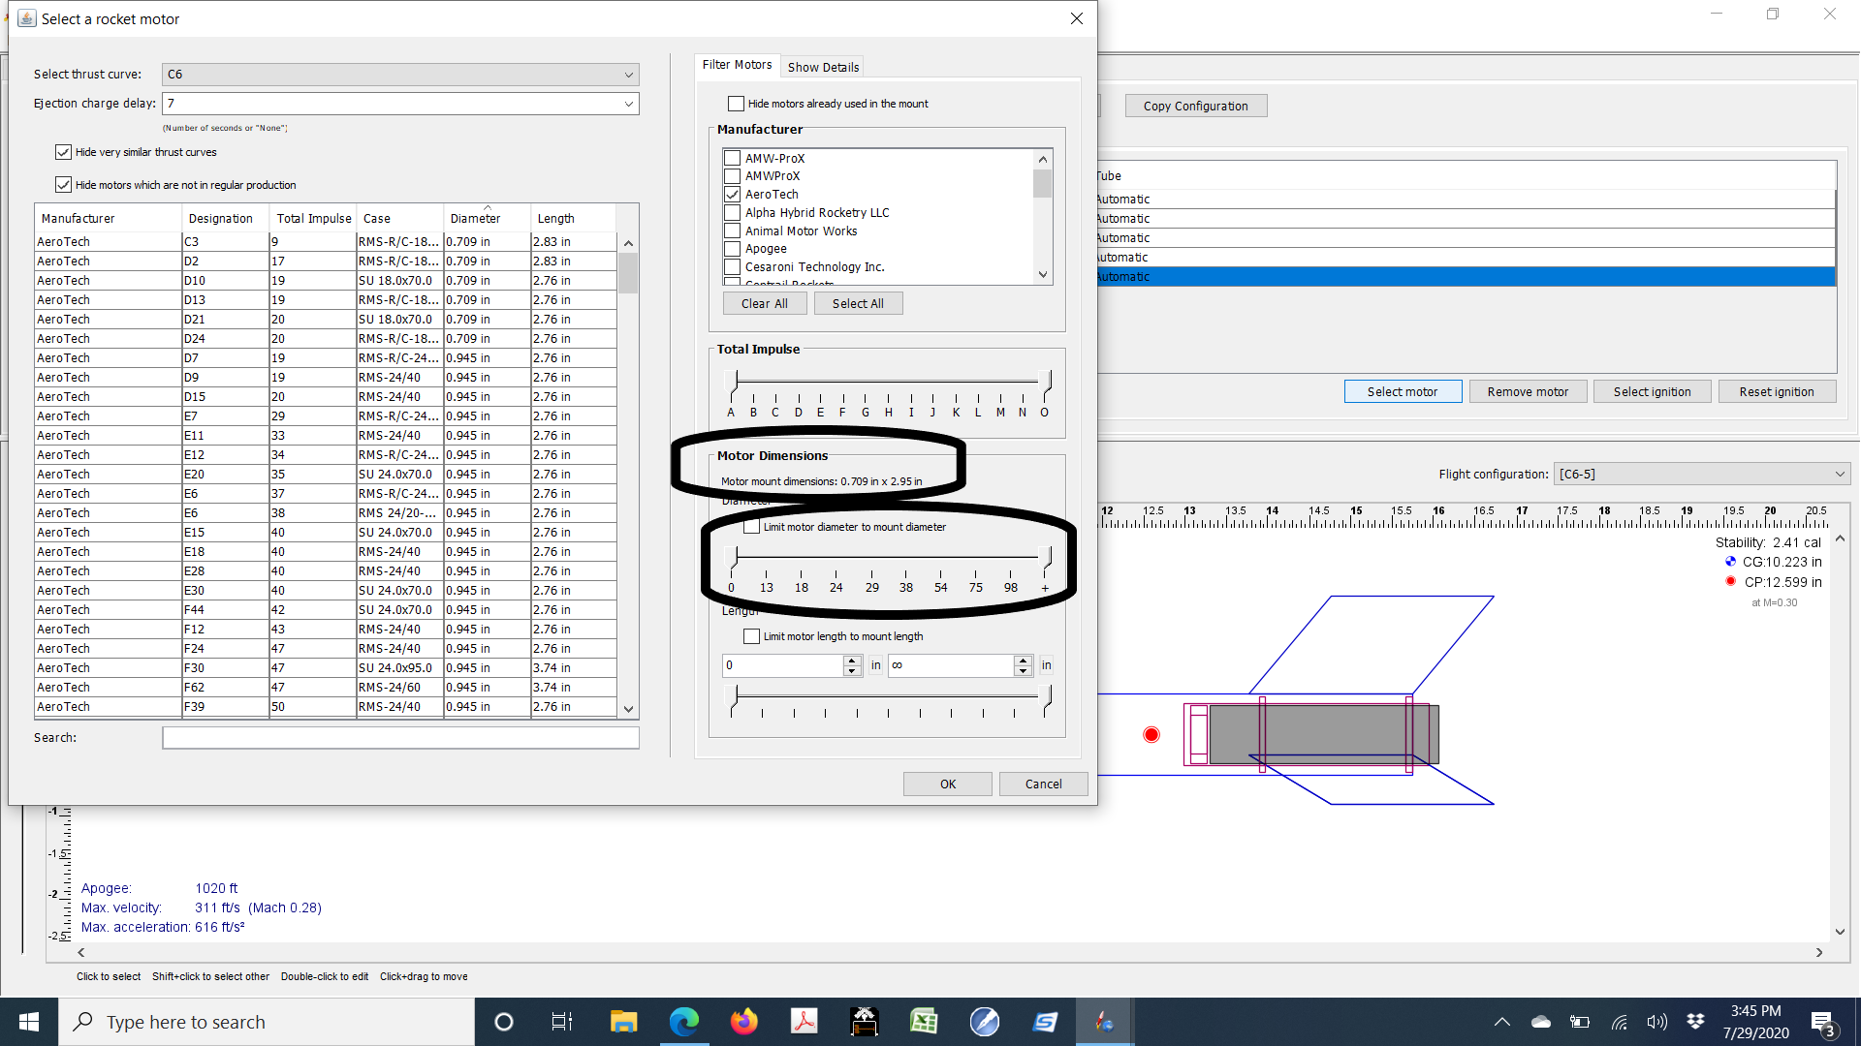Screen dimensions: 1861x1046
Task: Open Excel from the taskbar
Action: [x=924, y=1022]
